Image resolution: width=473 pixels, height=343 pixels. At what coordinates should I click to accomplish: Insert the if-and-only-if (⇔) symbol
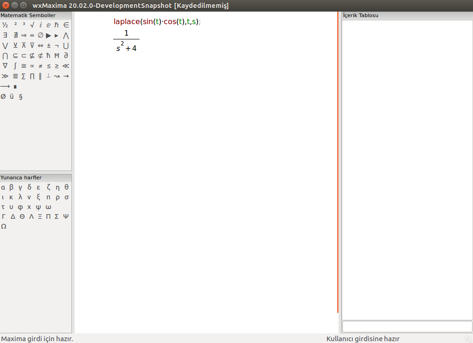pyautogui.click(x=40, y=46)
